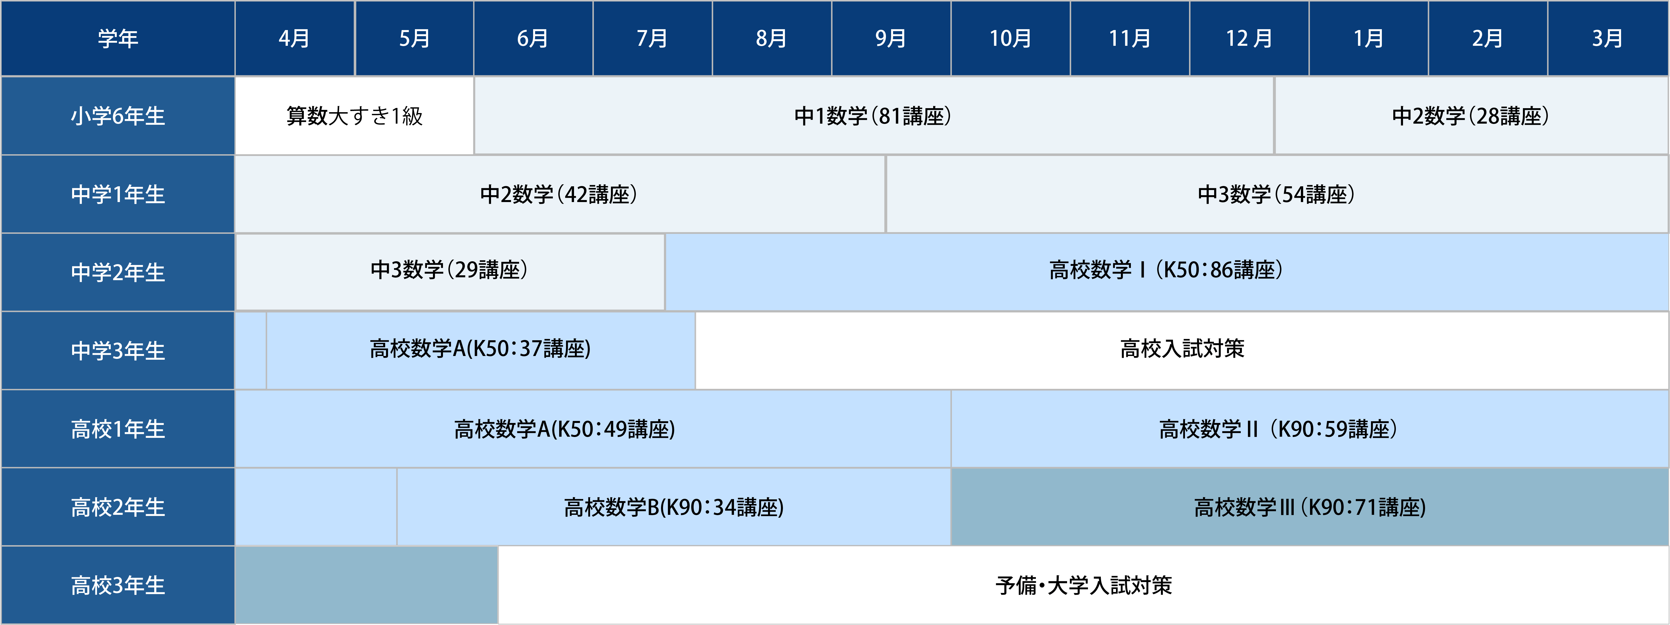
Task: Click the 高校数学Ⅰ(K50:86講座) cell
Action: [x=1167, y=272]
